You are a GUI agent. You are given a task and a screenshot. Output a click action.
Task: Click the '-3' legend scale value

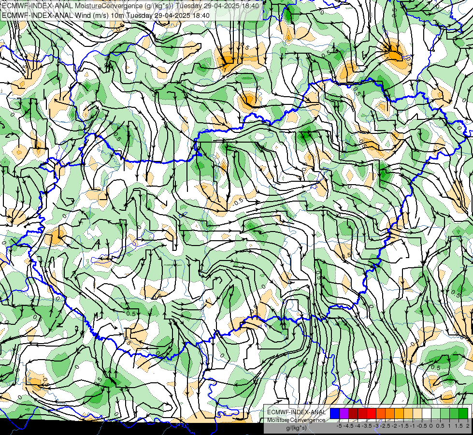[376, 426]
